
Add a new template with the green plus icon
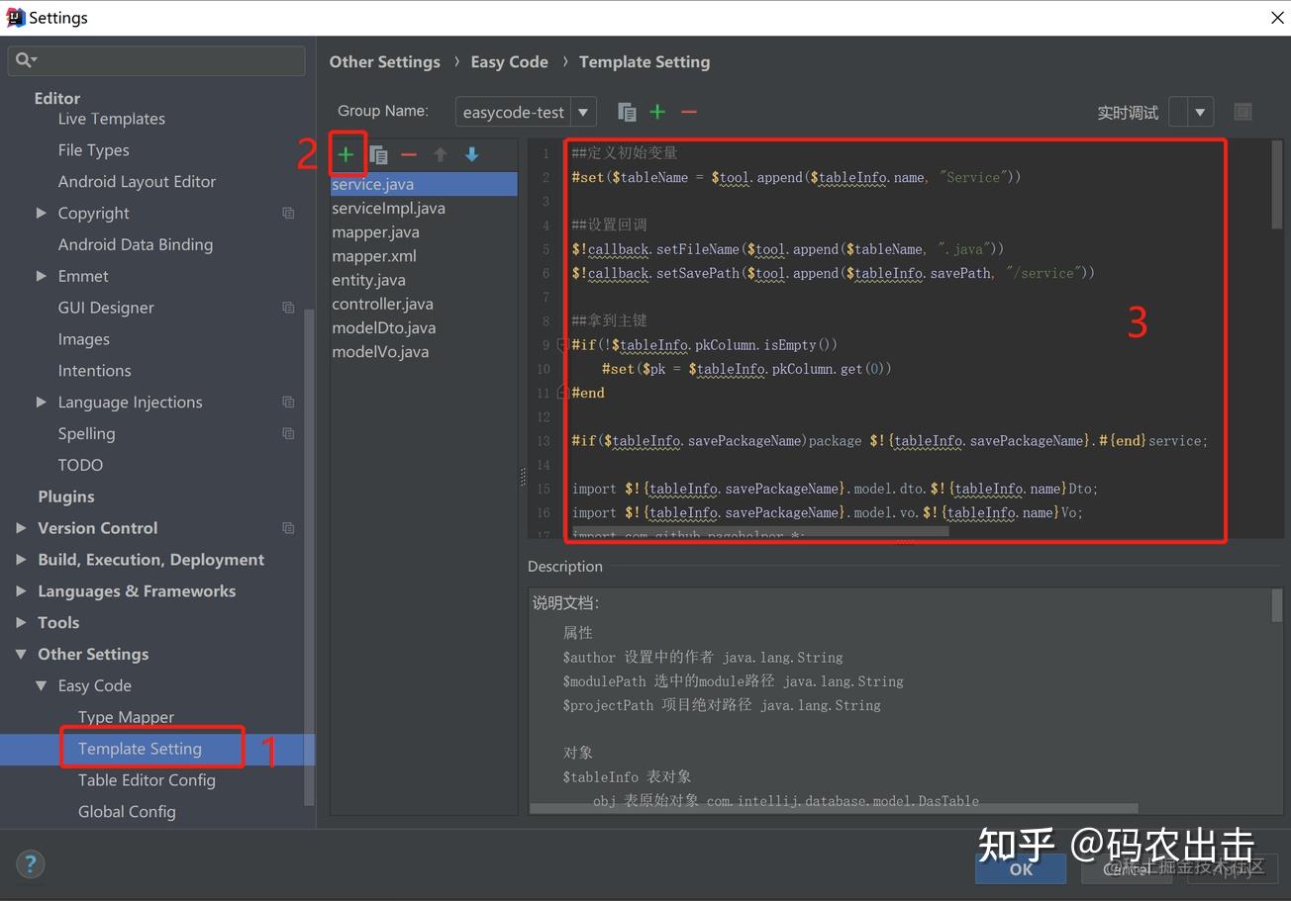pyautogui.click(x=347, y=154)
